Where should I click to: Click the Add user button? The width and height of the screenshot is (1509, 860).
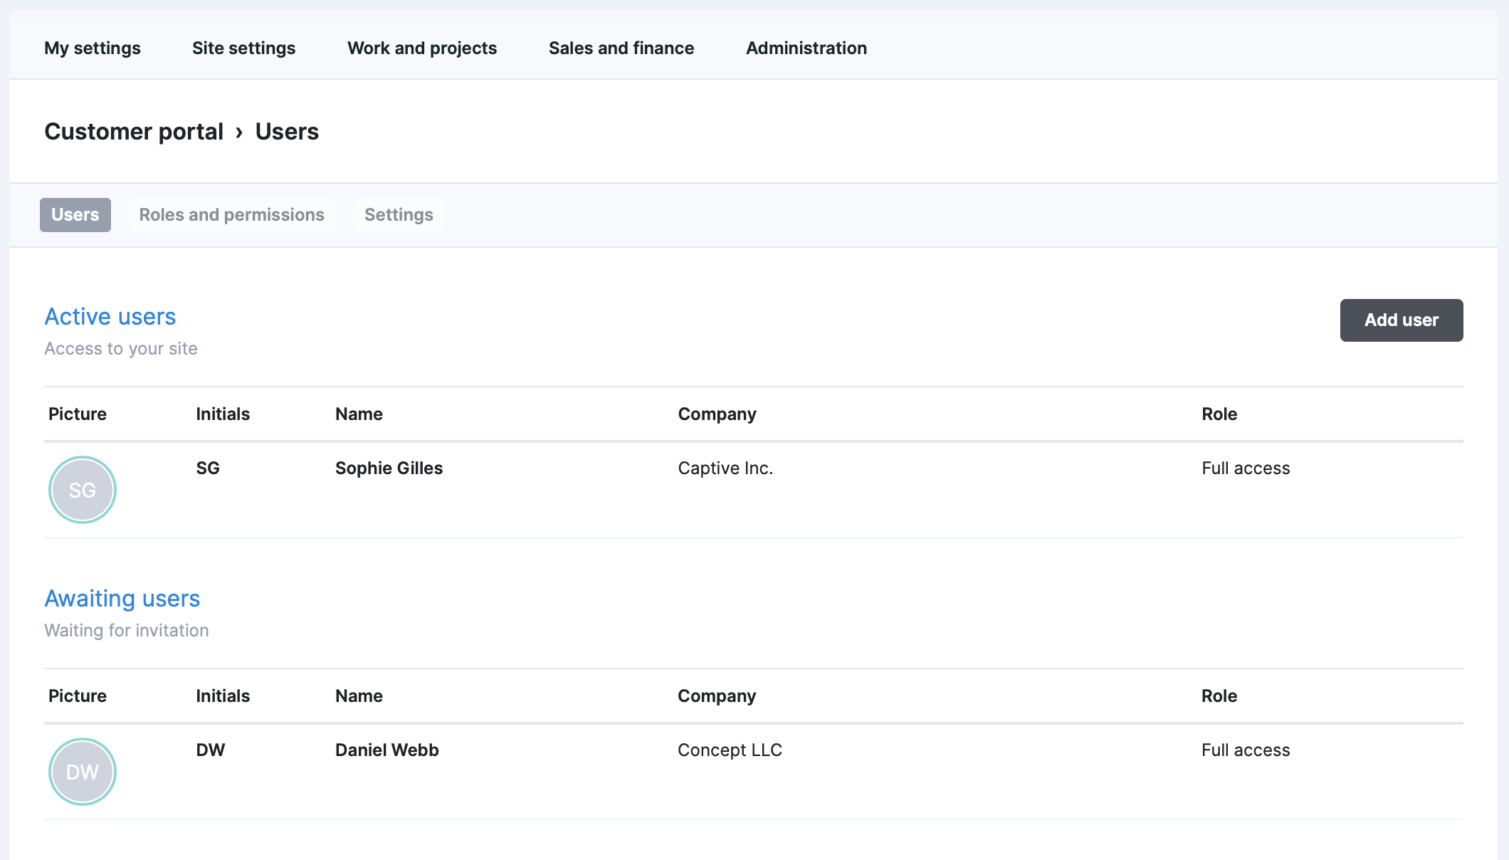(1402, 320)
